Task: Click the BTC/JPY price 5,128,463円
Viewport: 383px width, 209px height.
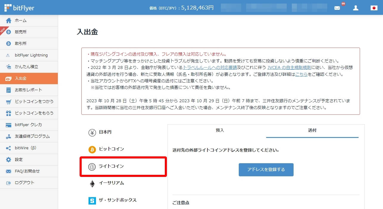Action: tap(197, 8)
